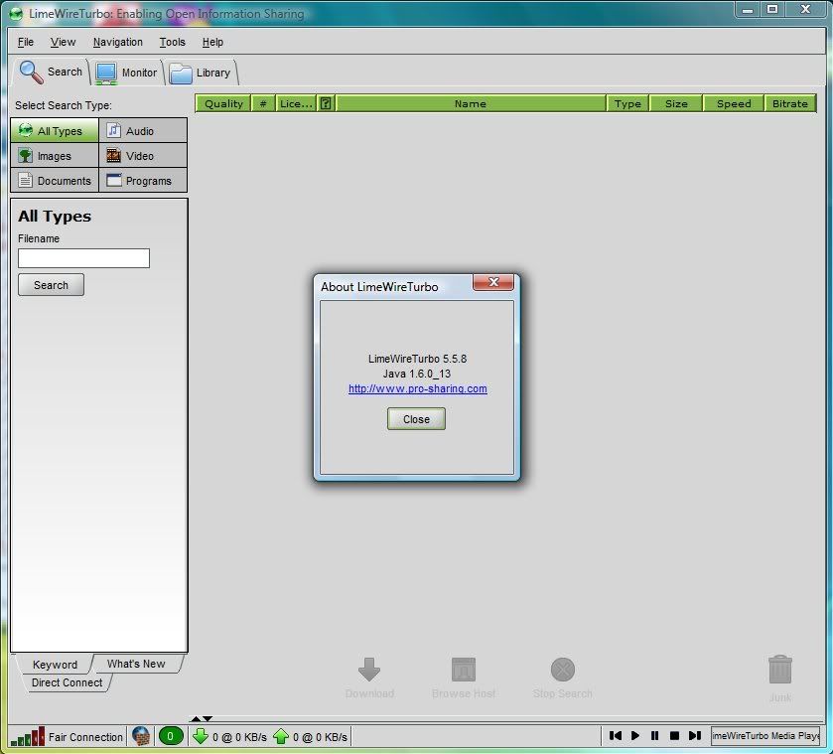The width and height of the screenshot is (833, 754).
Task: Open the Help menu
Action: 212,42
